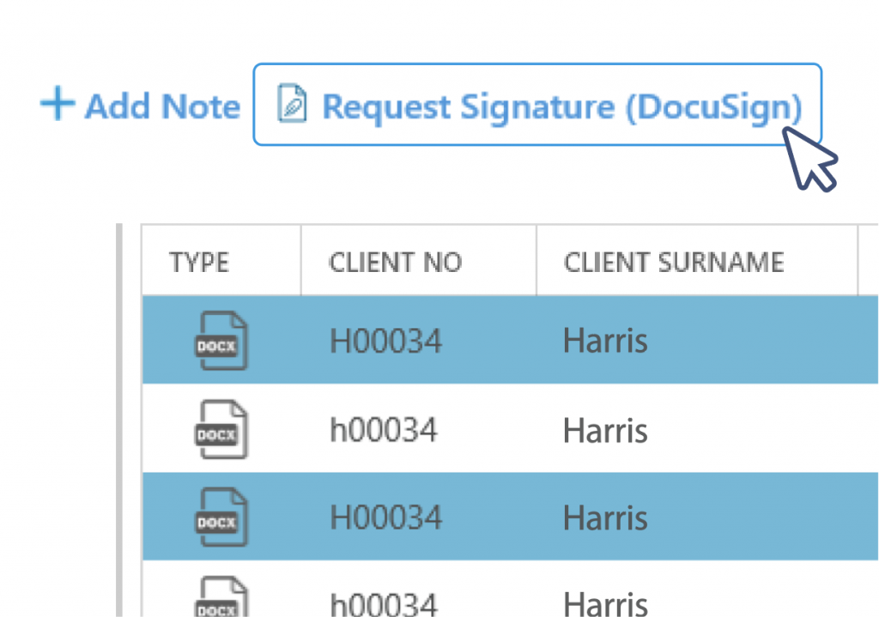This screenshot has width=879, height=617.
Task: Click surname Harris in first highlighted row
Action: (605, 341)
